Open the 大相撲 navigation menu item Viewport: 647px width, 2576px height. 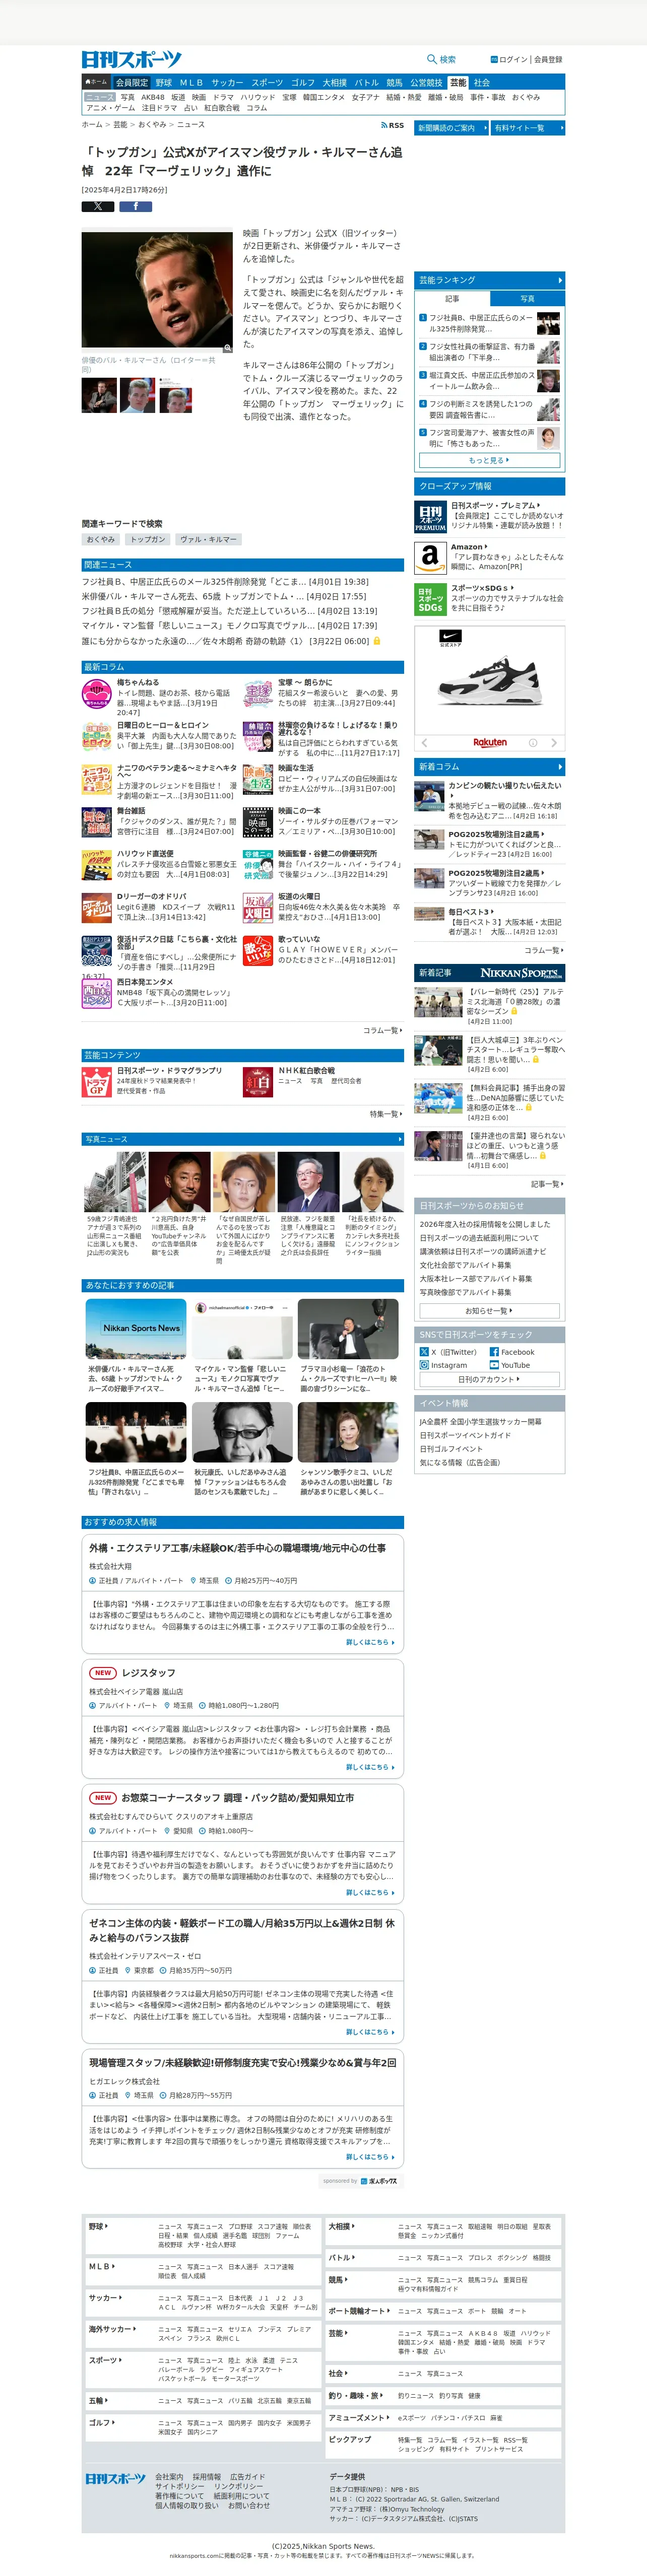coord(334,83)
